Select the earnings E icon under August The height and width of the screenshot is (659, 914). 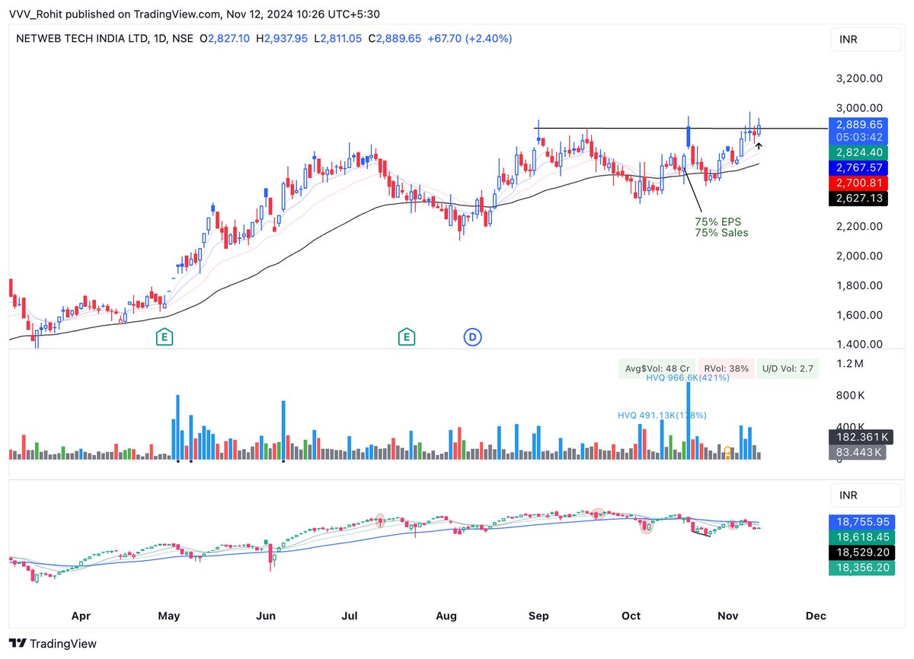pyautogui.click(x=407, y=336)
